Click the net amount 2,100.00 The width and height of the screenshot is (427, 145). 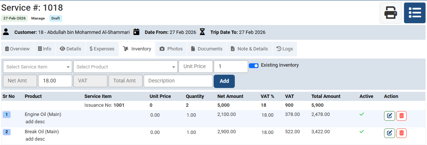pyautogui.click(x=227, y=114)
